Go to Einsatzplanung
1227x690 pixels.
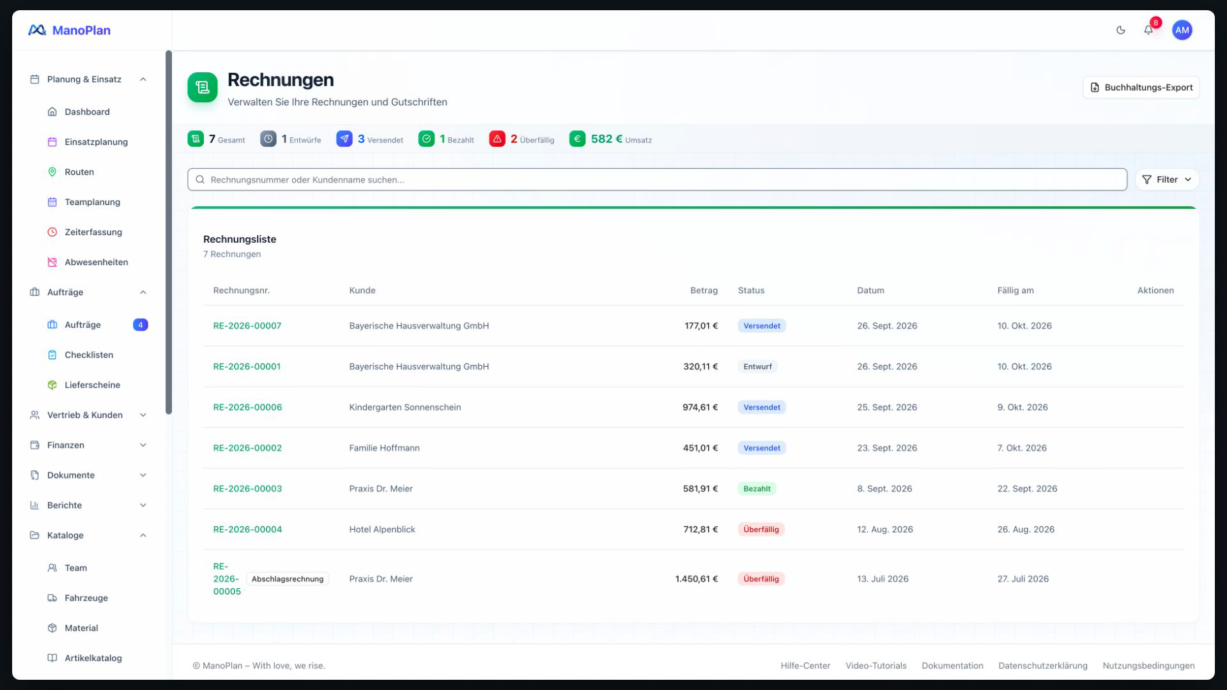(x=96, y=142)
